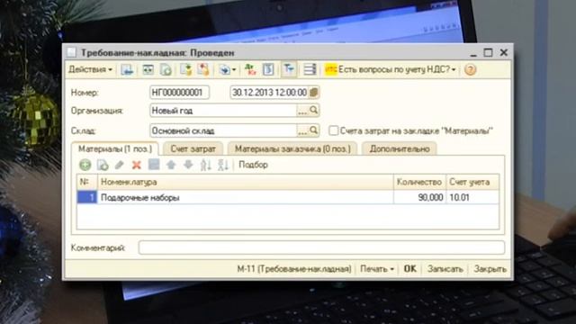Click the Подбор button

(x=254, y=165)
